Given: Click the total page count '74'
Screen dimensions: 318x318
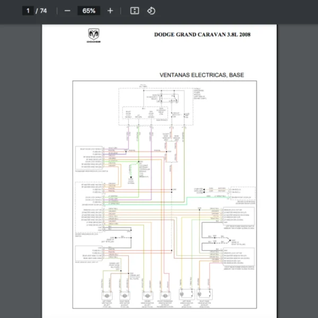Looking at the screenshot, I should [43, 11].
